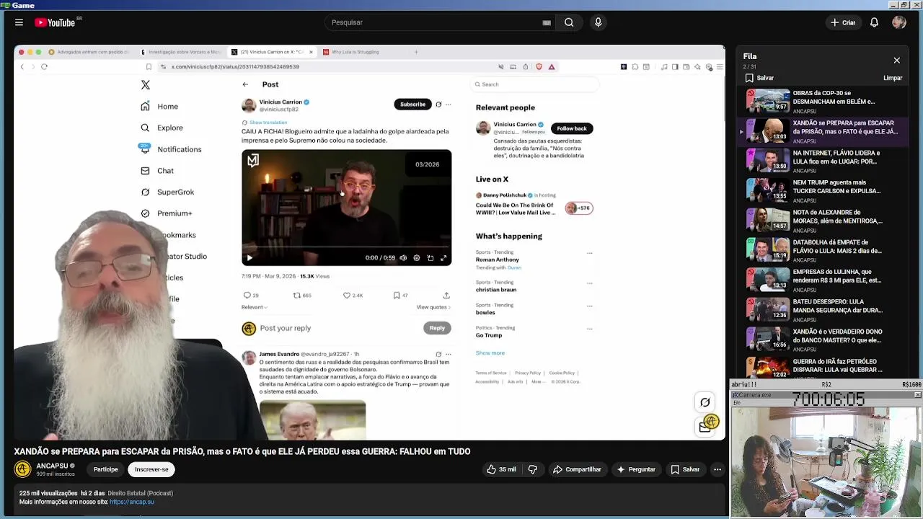
Task: Select queue item DATABOLHA dá EMPATE
Action: [821, 251]
